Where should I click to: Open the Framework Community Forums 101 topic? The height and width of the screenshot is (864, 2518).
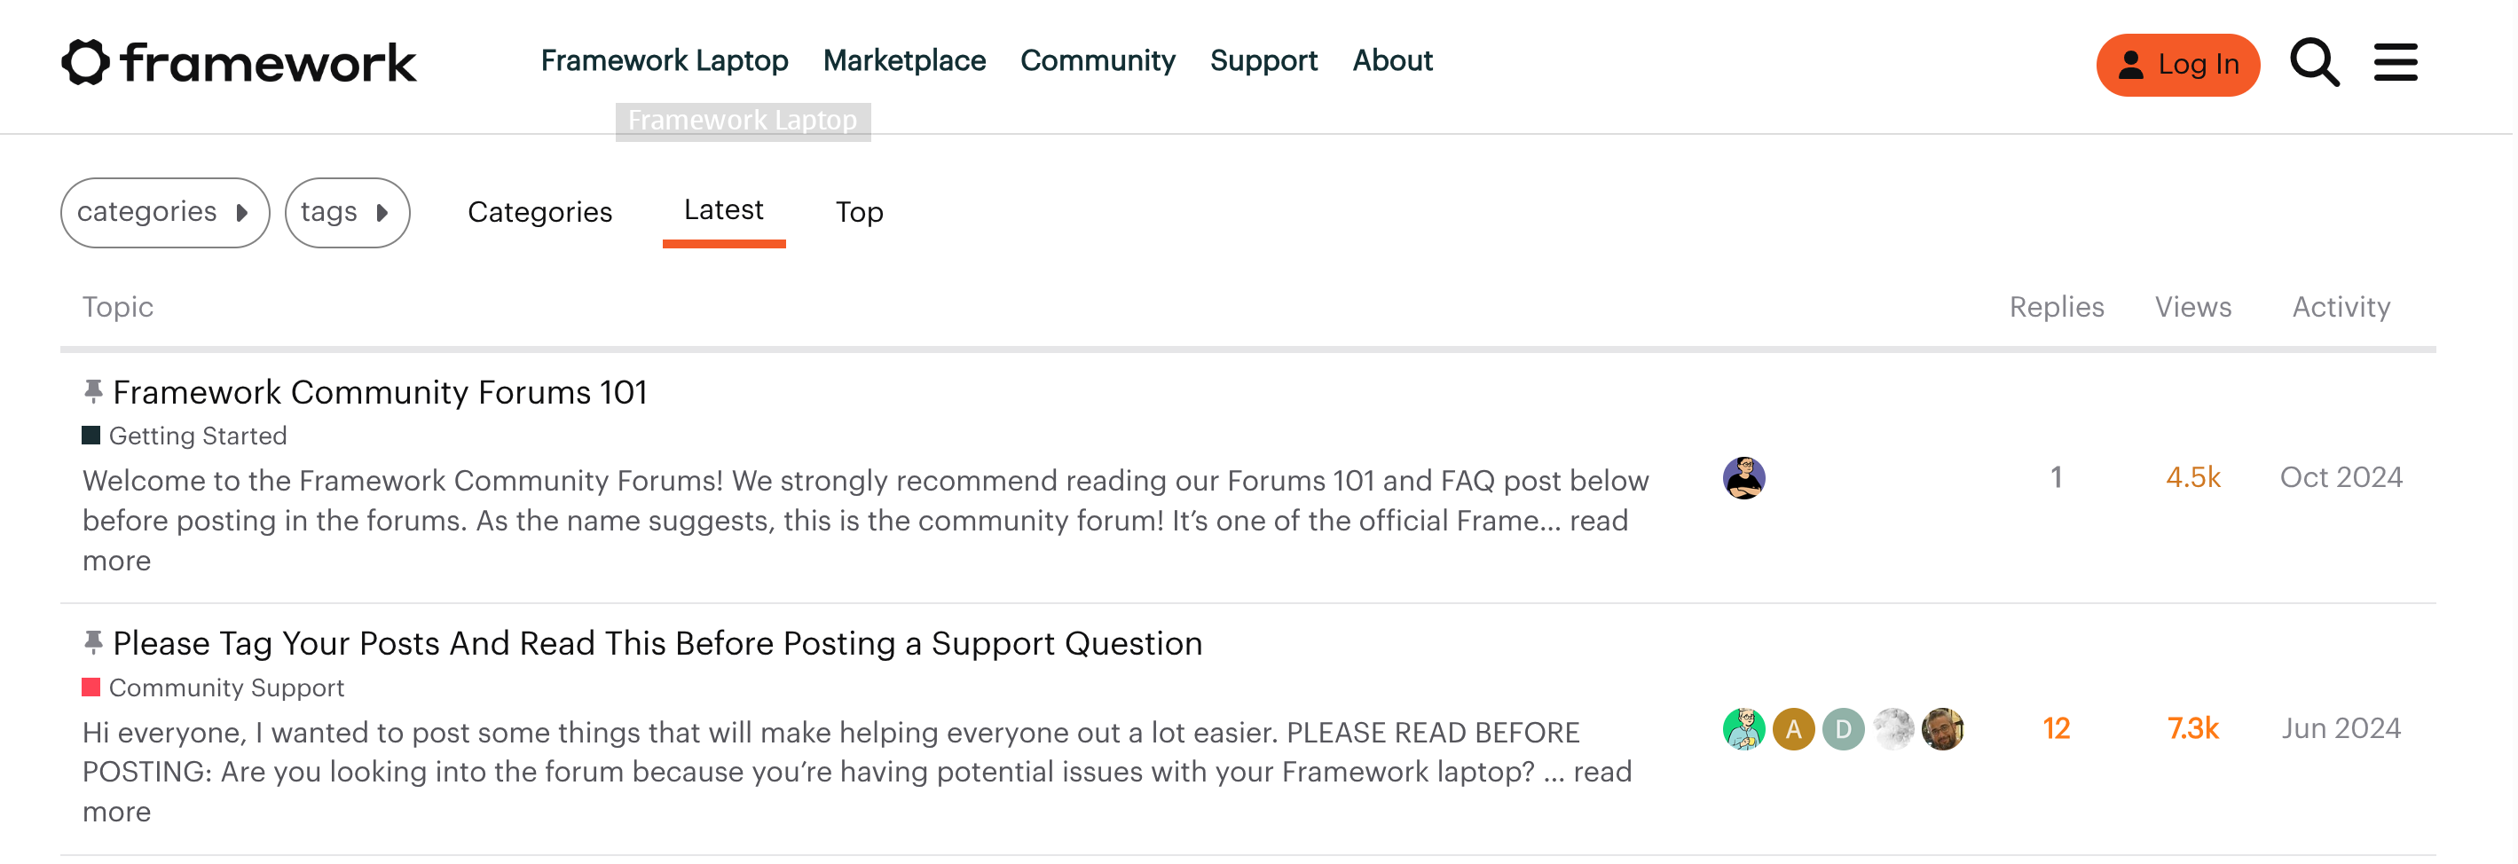(379, 391)
